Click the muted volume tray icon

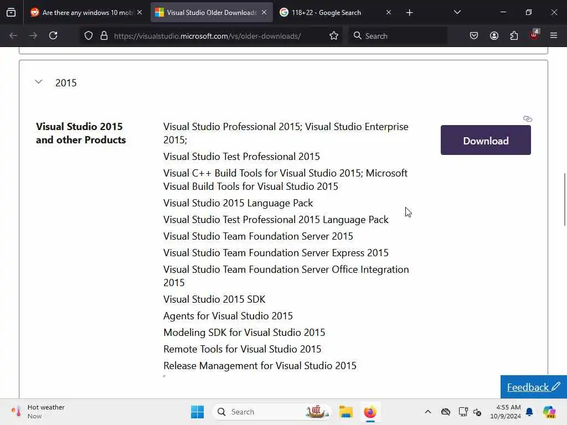[477, 412]
